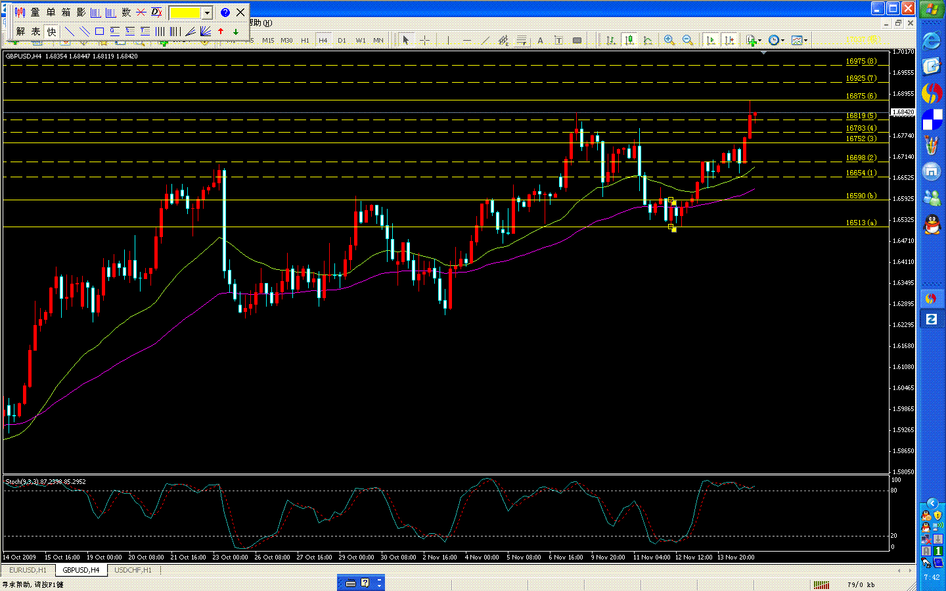
Task: Select the arrow cursor tool
Action: (x=406, y=40)
